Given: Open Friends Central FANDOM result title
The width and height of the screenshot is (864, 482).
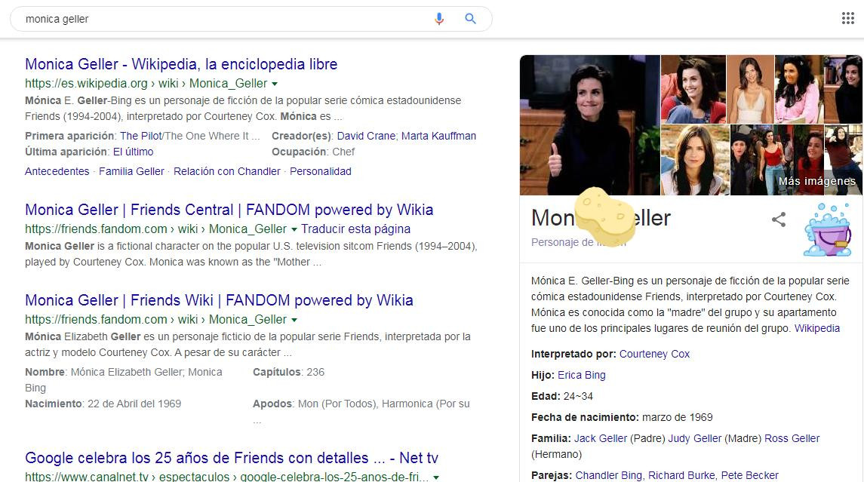Looking at the screenshot, I should point(229,210).
